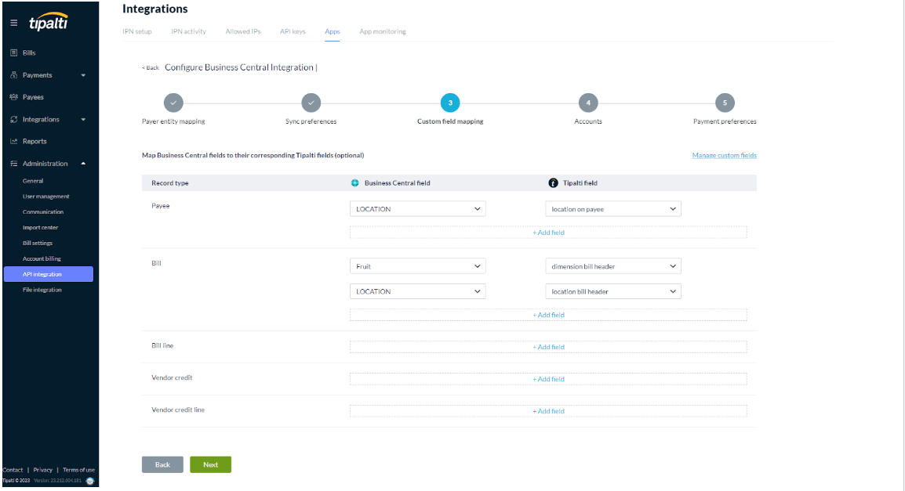Select User management in Administration menu
Viewport: 905px width, 491px height.
coord(45,197)
